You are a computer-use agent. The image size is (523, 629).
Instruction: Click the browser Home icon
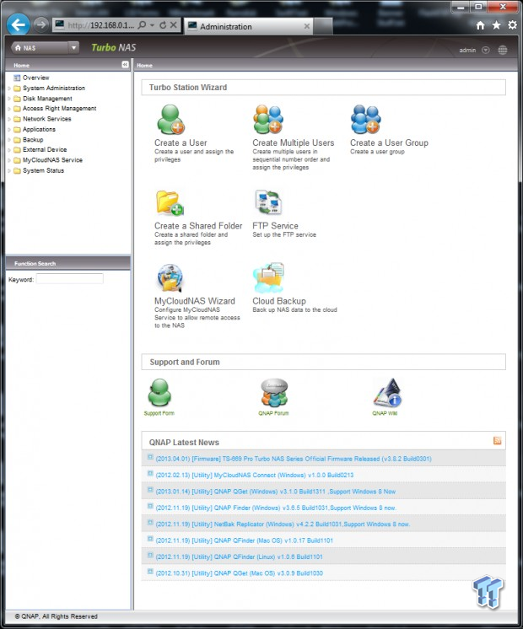pyautogui.click(x=480, y=25)
